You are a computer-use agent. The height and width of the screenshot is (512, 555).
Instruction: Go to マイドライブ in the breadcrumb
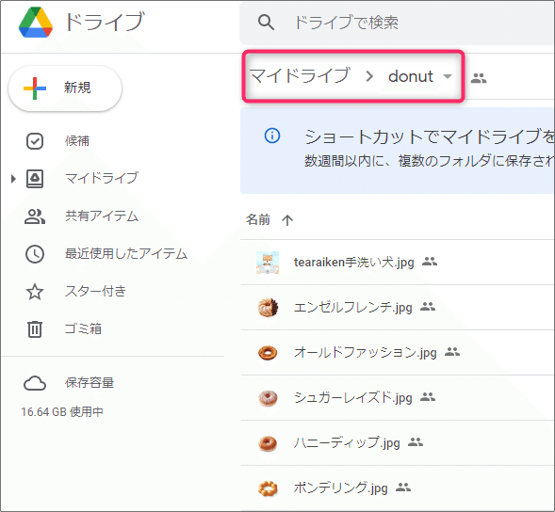pos(300,76)
